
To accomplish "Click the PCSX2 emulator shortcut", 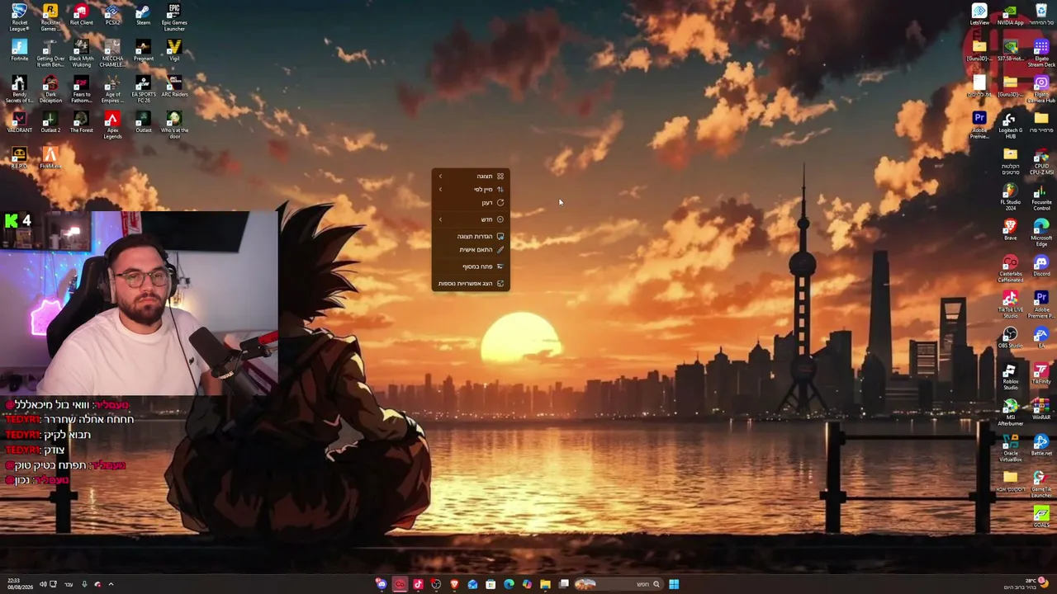I will pos(112,16).
